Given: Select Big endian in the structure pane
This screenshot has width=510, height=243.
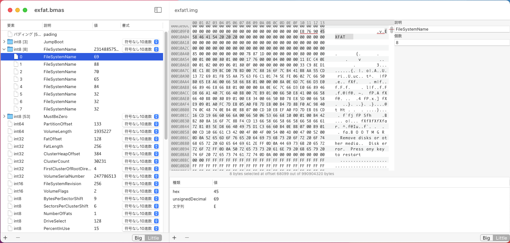Looking at the screenshot, I should click(x=138, y=238).
